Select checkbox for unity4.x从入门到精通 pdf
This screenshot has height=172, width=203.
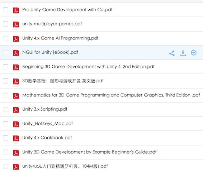pyautogui.click(x=5, y=166)
